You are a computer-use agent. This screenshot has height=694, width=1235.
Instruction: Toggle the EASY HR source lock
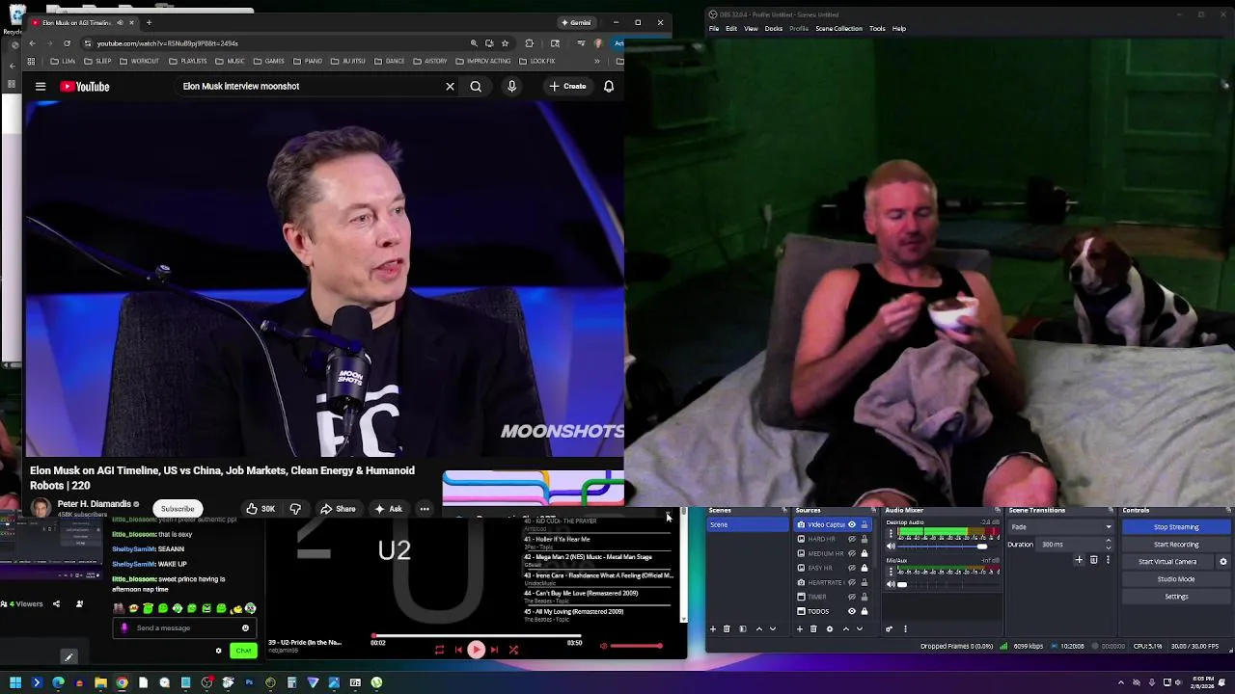point(864,568)
